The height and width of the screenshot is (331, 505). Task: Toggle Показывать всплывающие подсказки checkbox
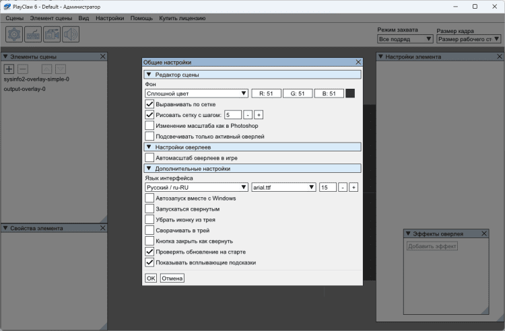tap(149, 262)
